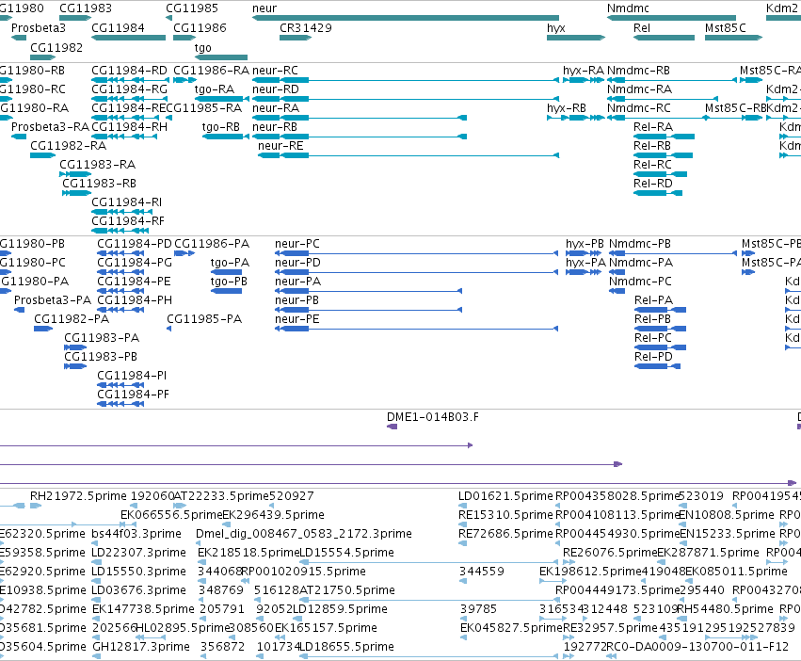Click the CG11985 gene label

pos(192,8)
